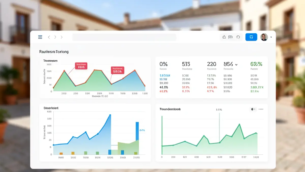Image resolution: width=305 pixels, height=172 pixels.
Task: Select the 535 stat value
Action: pyautogui.click(x=186, y=64)
